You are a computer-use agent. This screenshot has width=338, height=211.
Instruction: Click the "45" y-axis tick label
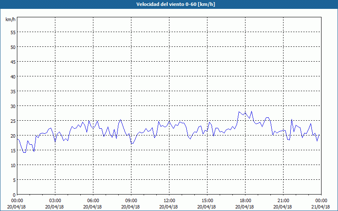click(x=13, y=62)
